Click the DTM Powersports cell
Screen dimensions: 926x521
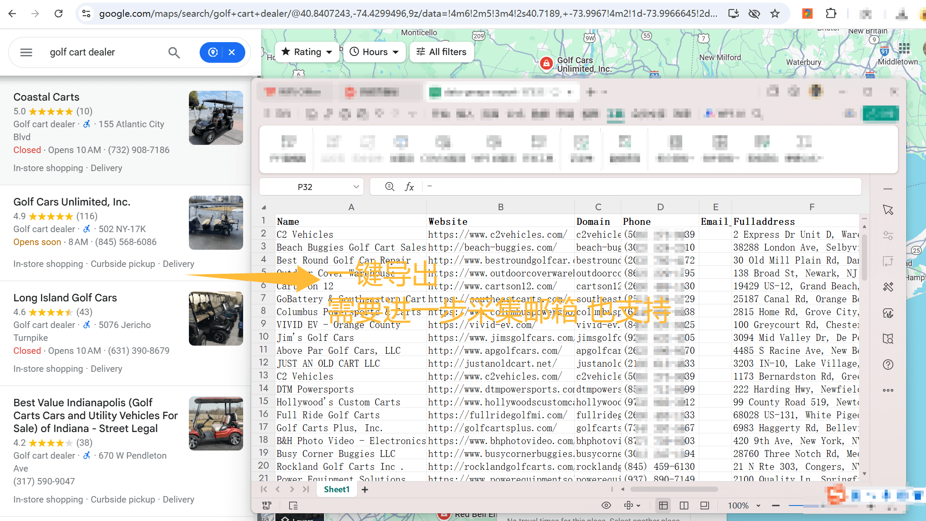tap(351, 389)
